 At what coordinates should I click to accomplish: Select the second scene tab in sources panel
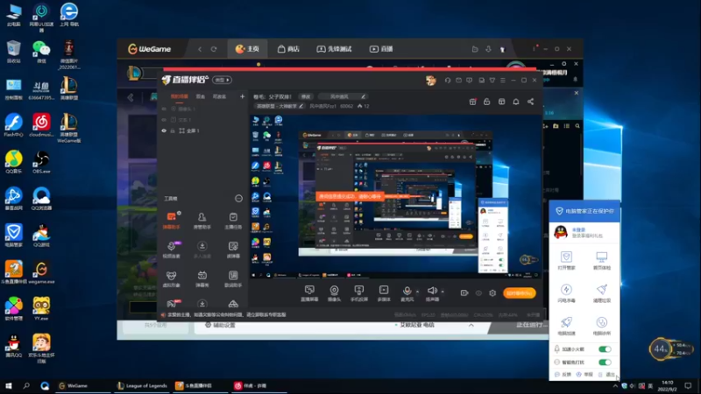[x=201, y=96]
